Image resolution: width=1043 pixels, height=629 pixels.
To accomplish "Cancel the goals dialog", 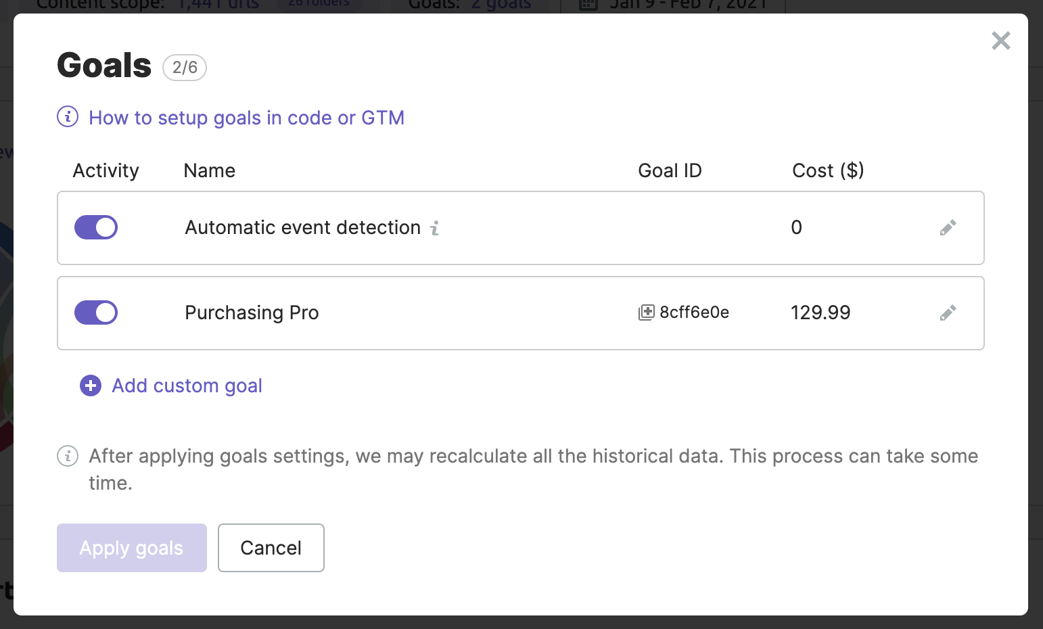I will click(271, 548).
